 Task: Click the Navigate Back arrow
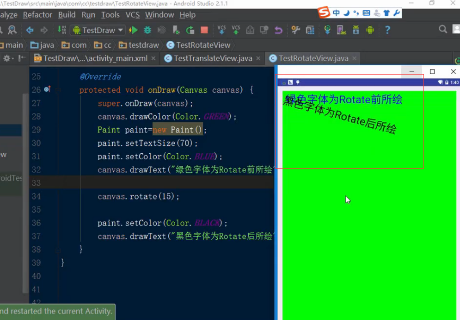pos(30,30)
